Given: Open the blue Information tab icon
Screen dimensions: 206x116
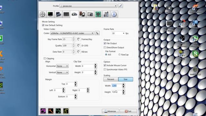Looking at the screenshot, I should (x=114, y=14).
